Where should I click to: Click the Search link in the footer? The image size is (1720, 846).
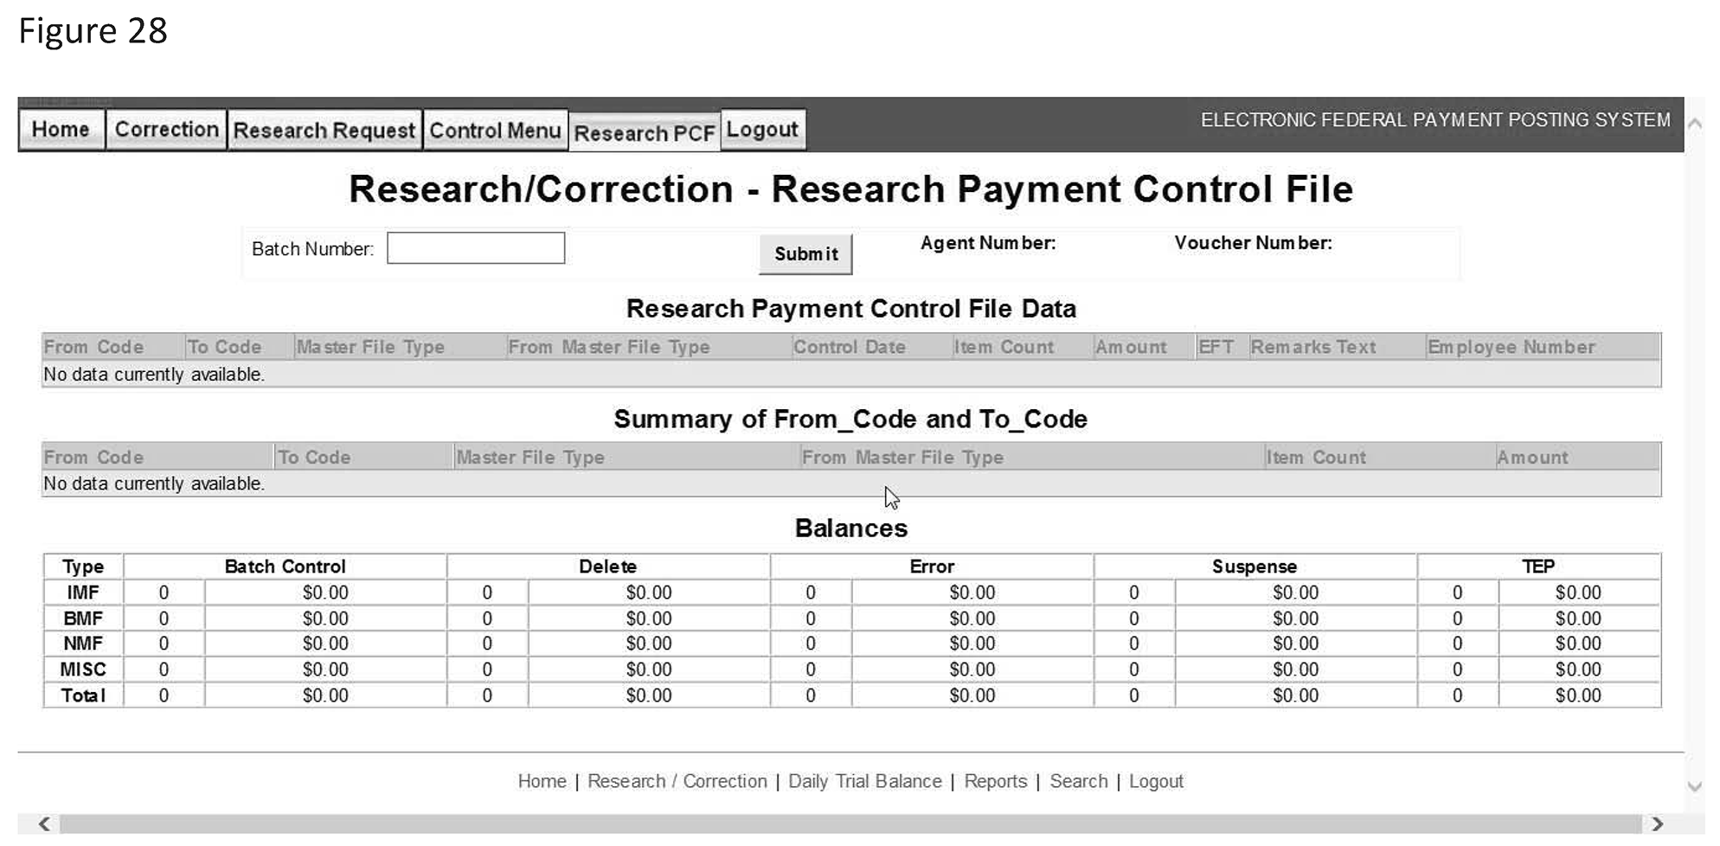pyautogui.click(x=1078, y=781)
